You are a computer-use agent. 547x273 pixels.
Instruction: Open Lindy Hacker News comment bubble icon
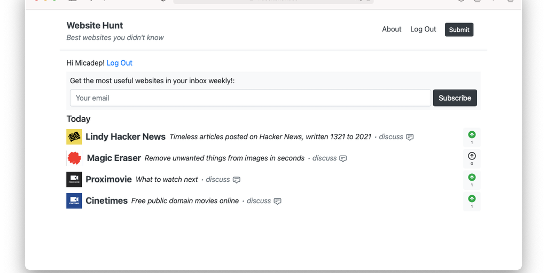(410, 137)
